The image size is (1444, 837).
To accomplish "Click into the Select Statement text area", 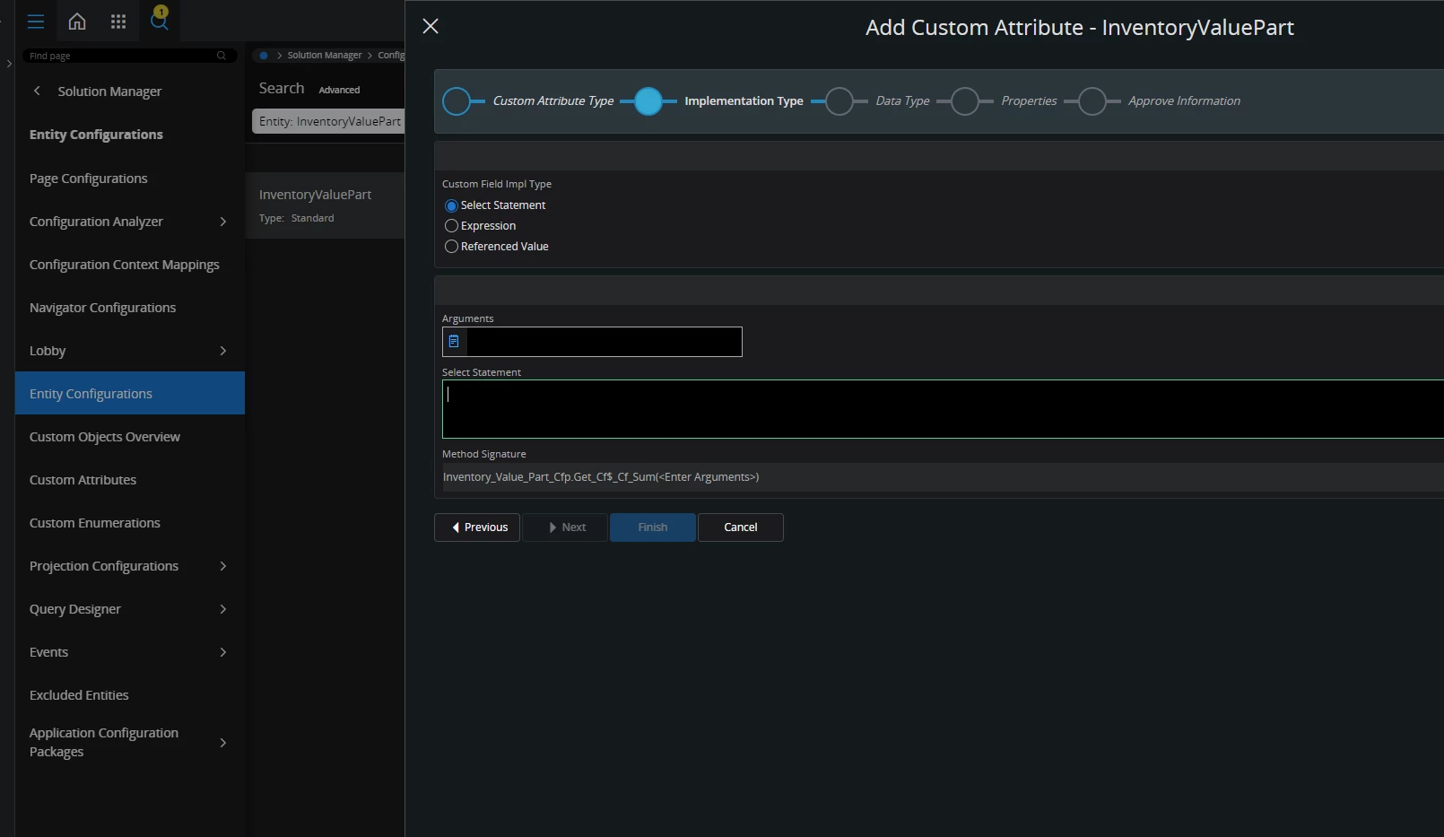I will click(943, 409).
